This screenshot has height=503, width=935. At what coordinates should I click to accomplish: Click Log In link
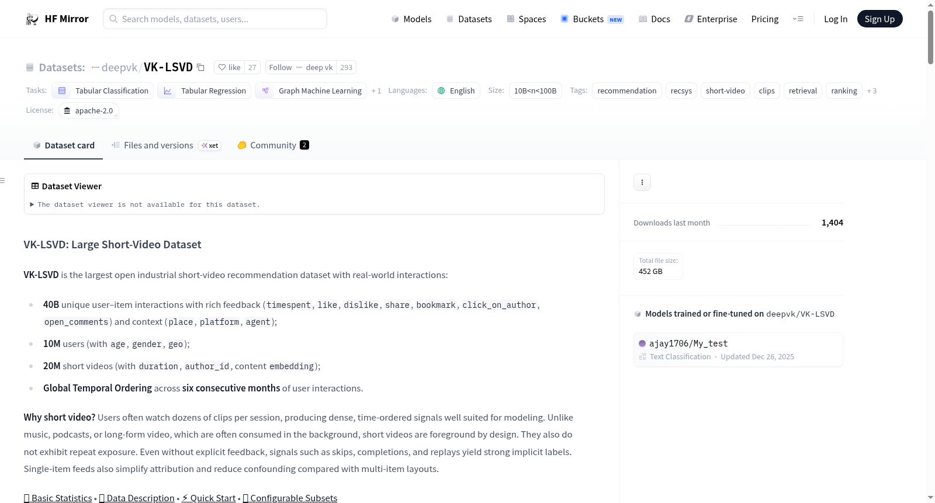[x=836, y=19]
